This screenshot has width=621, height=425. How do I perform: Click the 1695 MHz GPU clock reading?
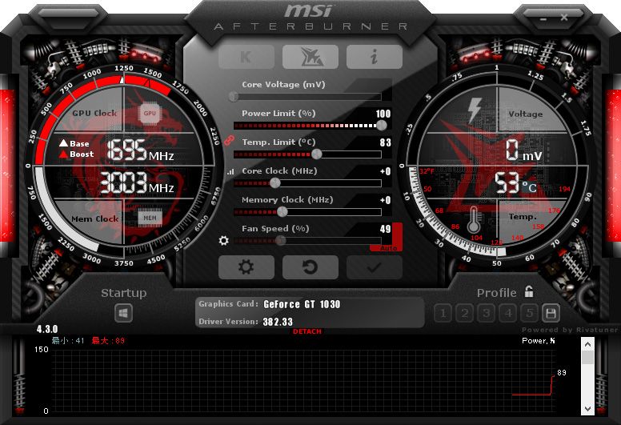pyautogui.click(x=140, y=150)
